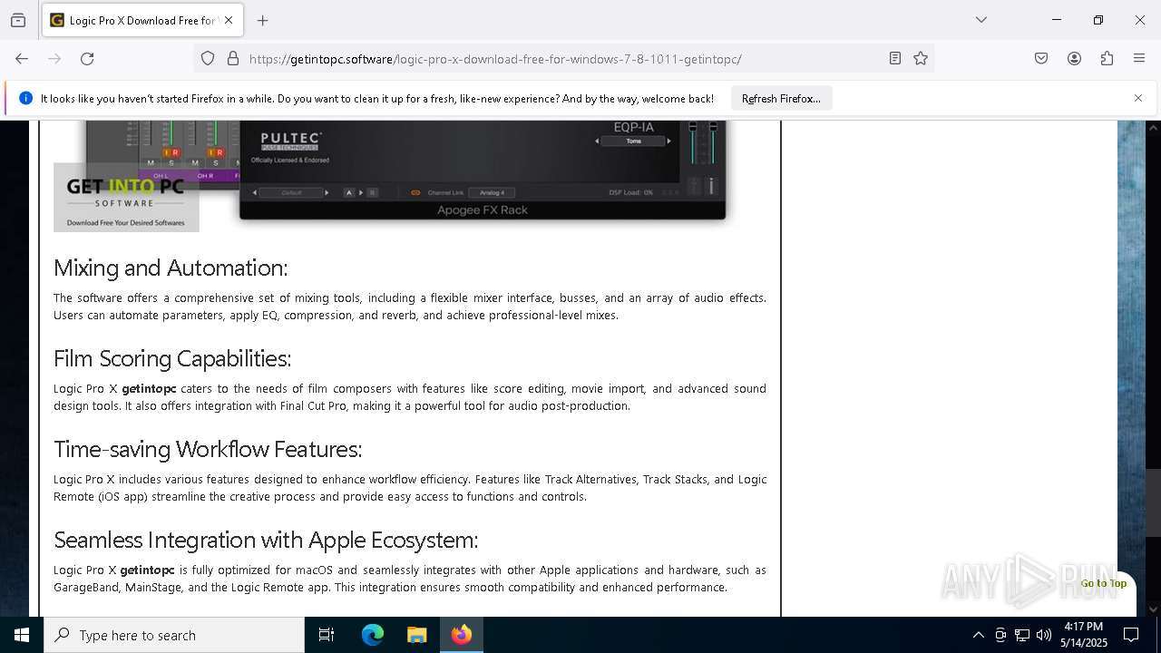Click scrollbar down arrow
This screenshot has height=653, width=1161.
1153,609
